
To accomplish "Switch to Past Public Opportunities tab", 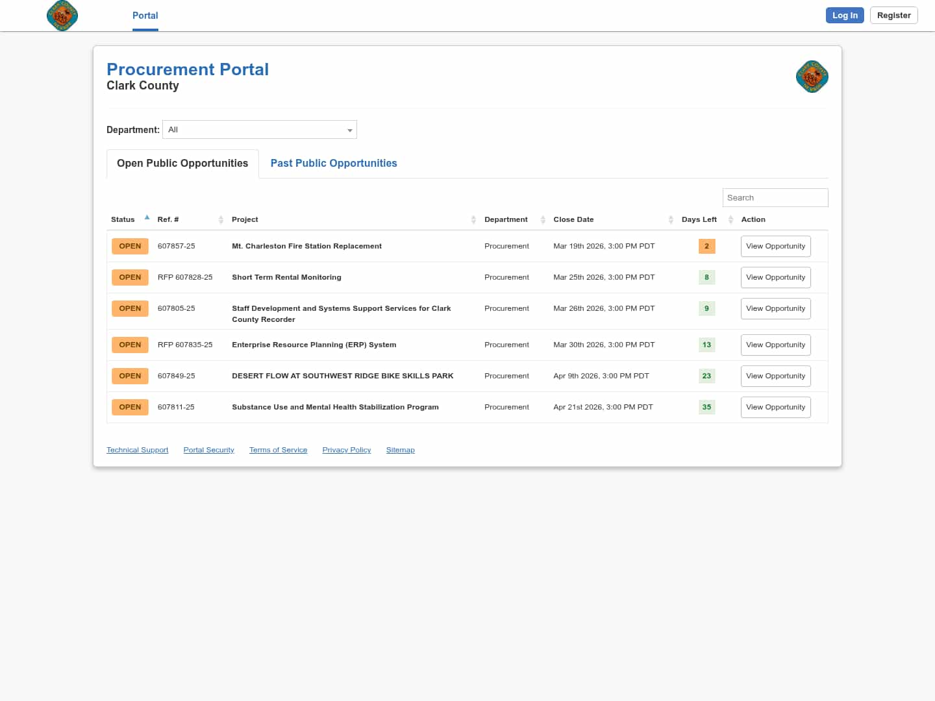I will tap(333, 164).
